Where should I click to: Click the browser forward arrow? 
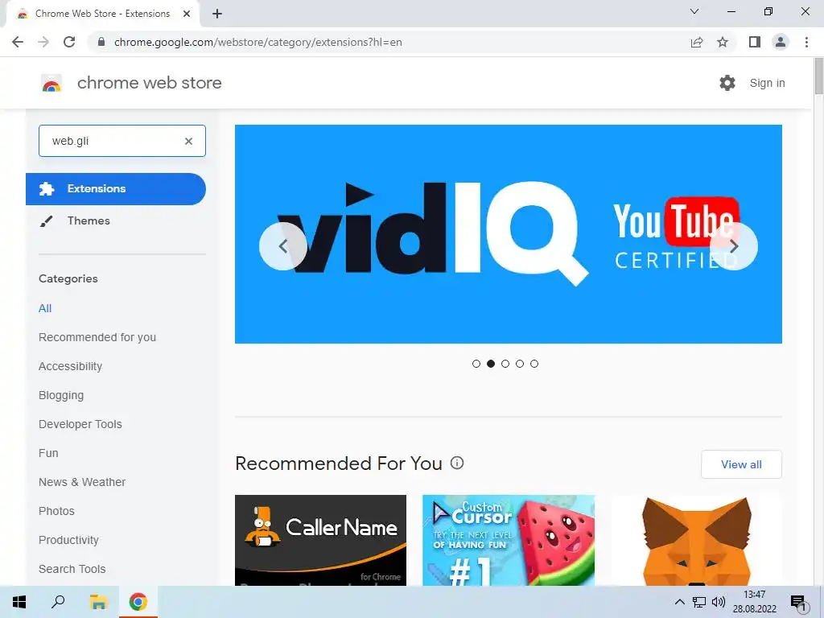click(43, 42)
